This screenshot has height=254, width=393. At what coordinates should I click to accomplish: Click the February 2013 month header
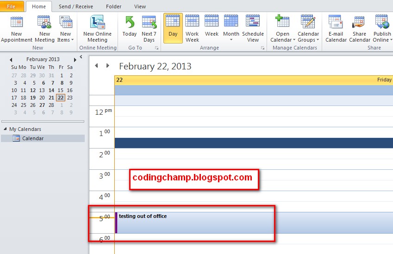pyautogui.click(x=43, y=59)
